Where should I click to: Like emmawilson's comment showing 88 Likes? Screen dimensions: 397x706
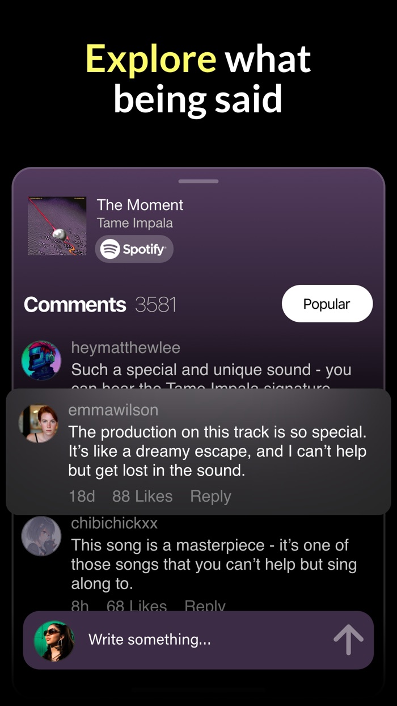(x=142, y=496)
